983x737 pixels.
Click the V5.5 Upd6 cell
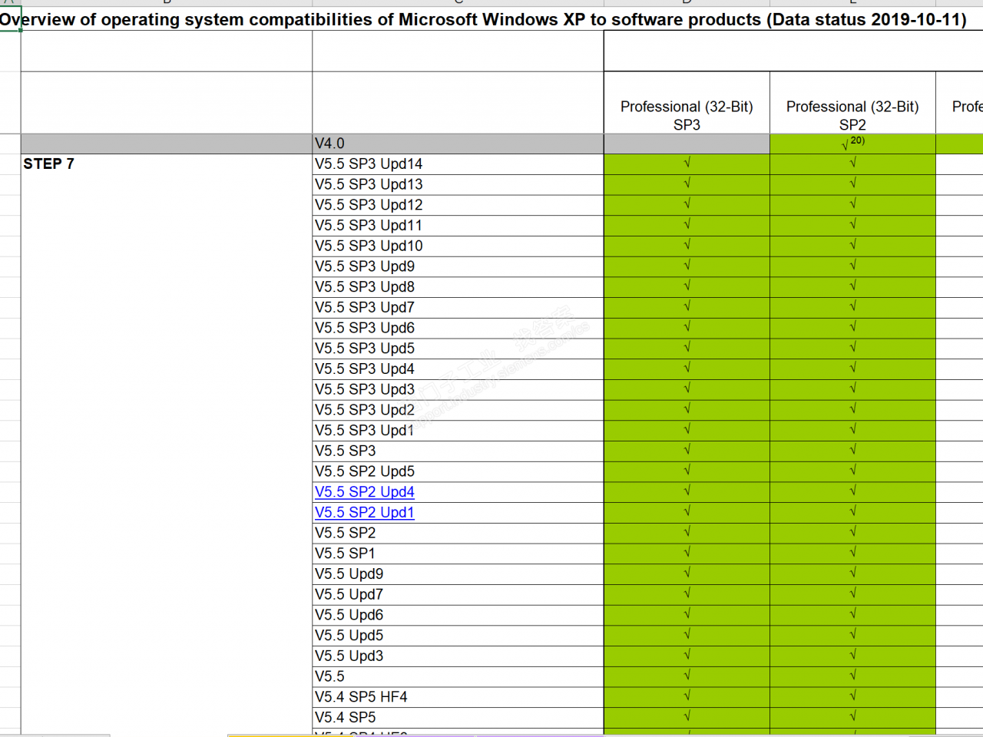458,615
